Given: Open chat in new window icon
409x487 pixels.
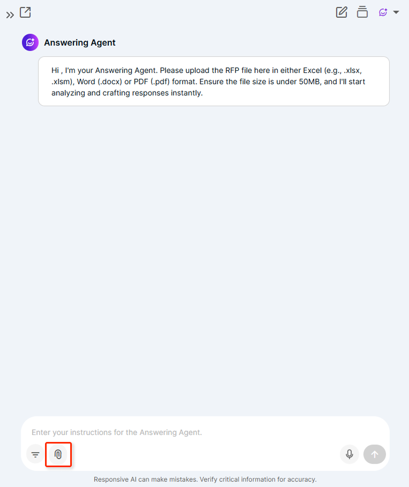Looking at the screenshot, I should coord(25,12).
